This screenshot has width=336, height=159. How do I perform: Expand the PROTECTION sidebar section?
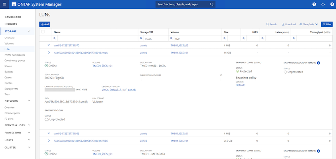click(29, 133)
